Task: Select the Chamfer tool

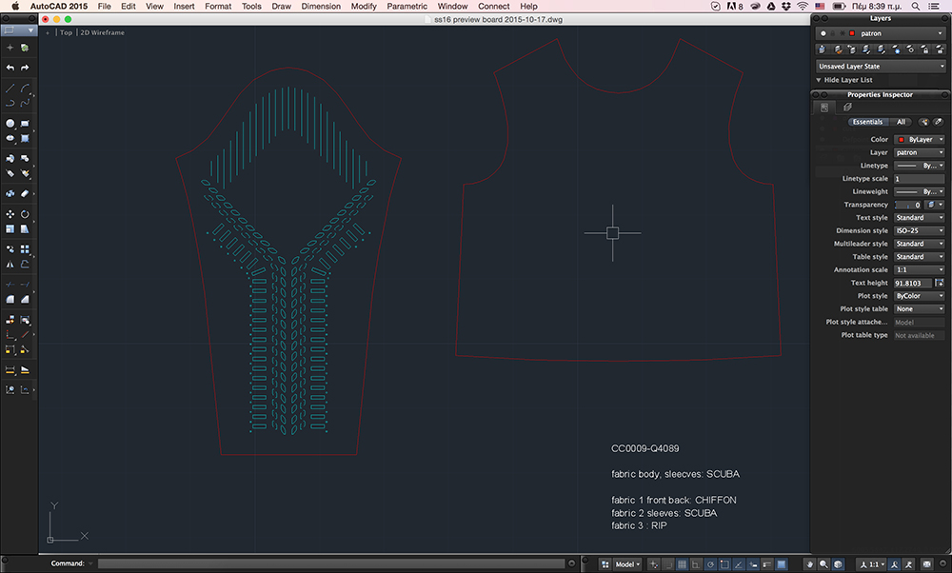Action: pos(25,299)
